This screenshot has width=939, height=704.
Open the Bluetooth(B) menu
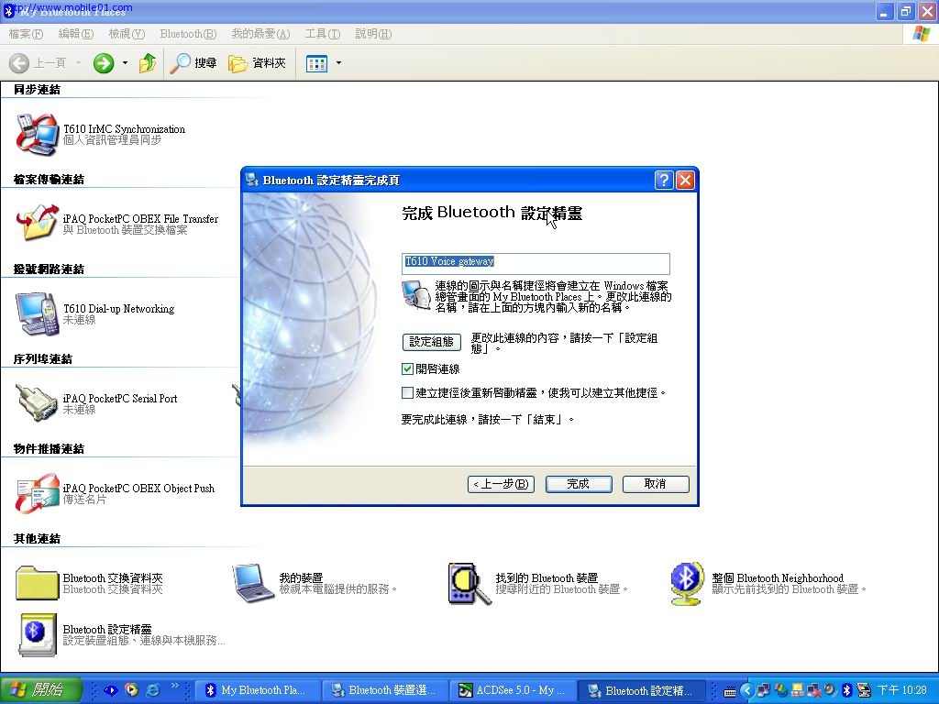(x=188, y=34)
